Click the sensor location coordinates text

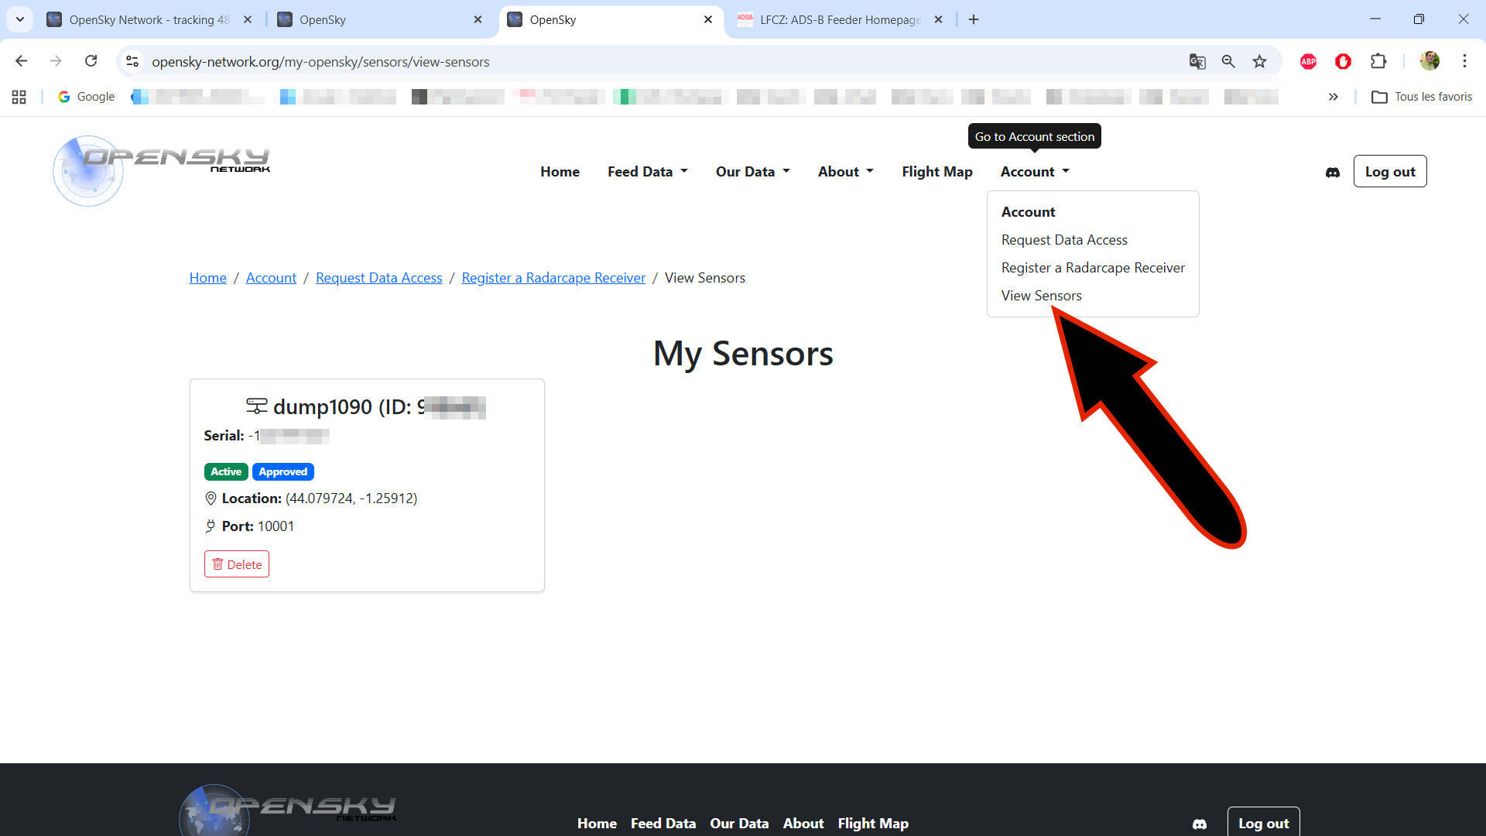351,499
